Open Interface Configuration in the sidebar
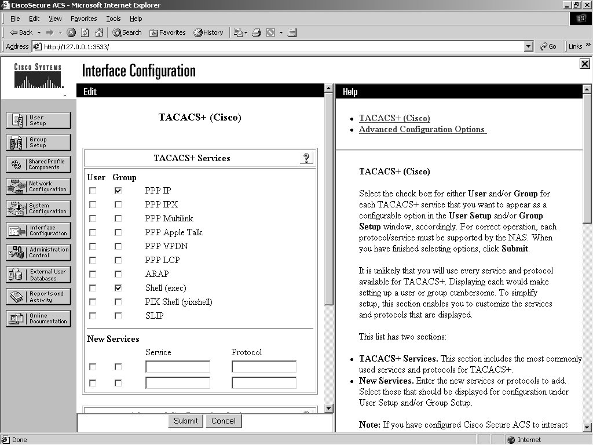Viewport: 593px width, 445px height. point(38,231)
